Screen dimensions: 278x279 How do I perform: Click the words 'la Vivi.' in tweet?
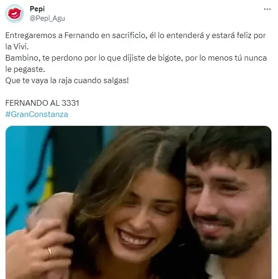(17, 46)
